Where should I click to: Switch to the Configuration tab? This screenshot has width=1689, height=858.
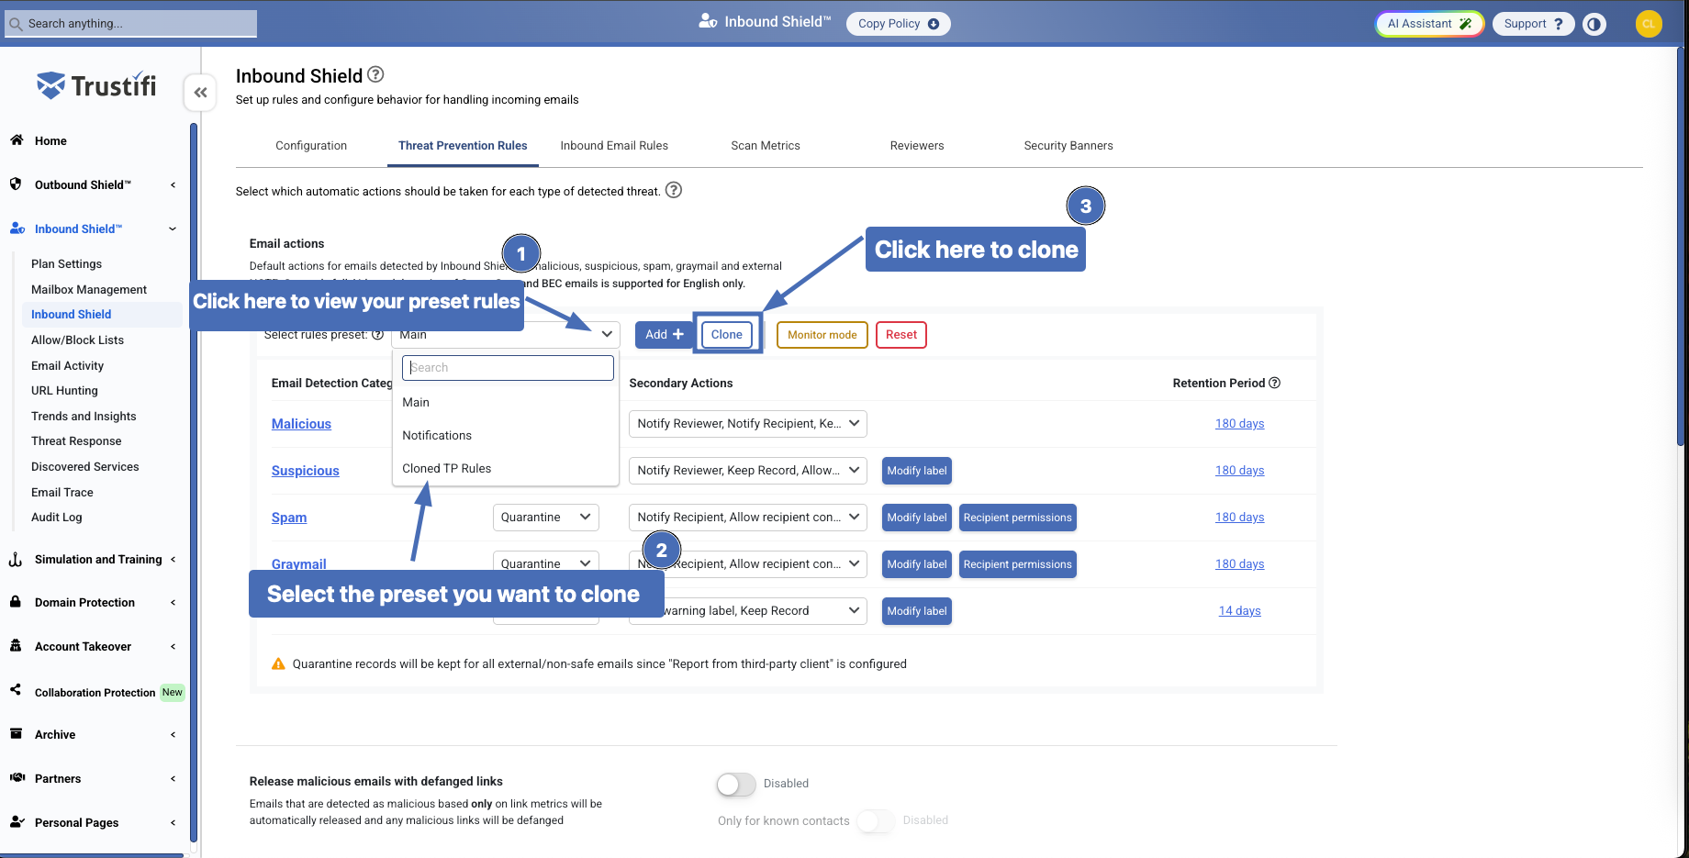point(311,146)
